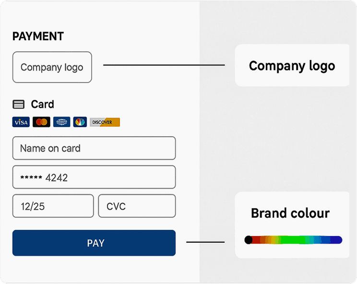Pick the Diners Club card logo
The image size is (357, 284).
[61, 122]
